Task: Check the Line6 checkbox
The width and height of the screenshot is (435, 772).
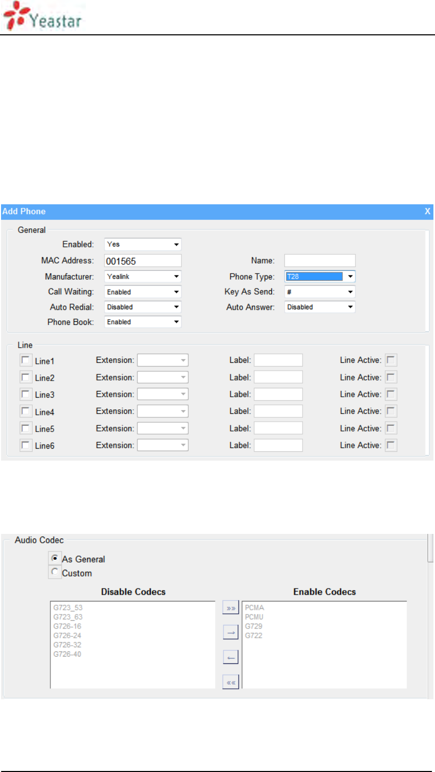Action: [x=25, y=445]
